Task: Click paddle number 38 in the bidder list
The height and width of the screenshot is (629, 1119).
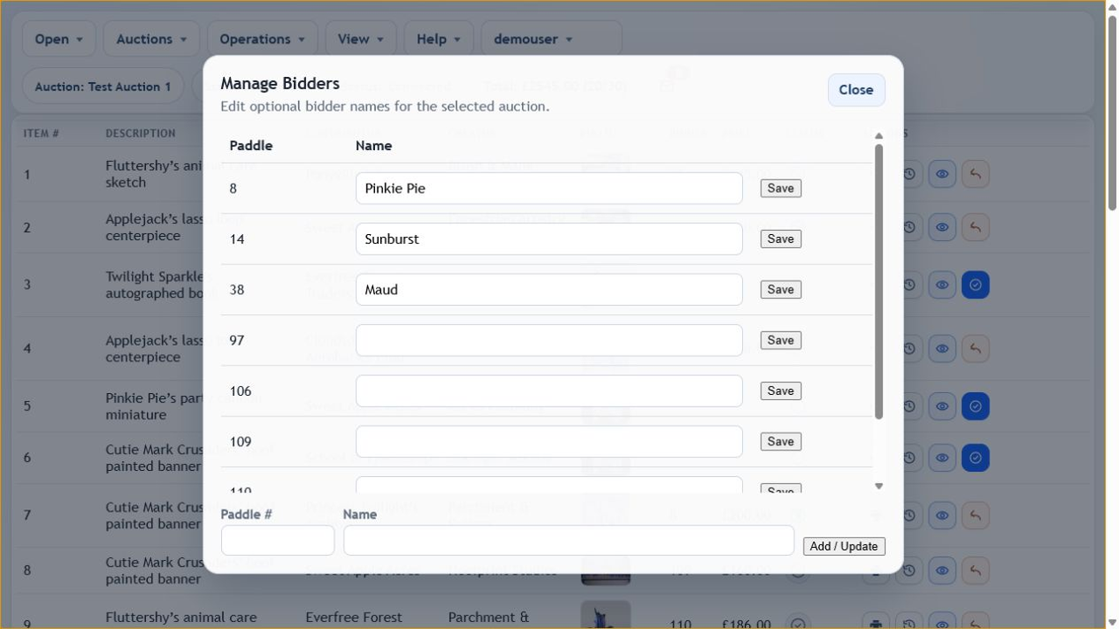Action: [x=237, y=290]
